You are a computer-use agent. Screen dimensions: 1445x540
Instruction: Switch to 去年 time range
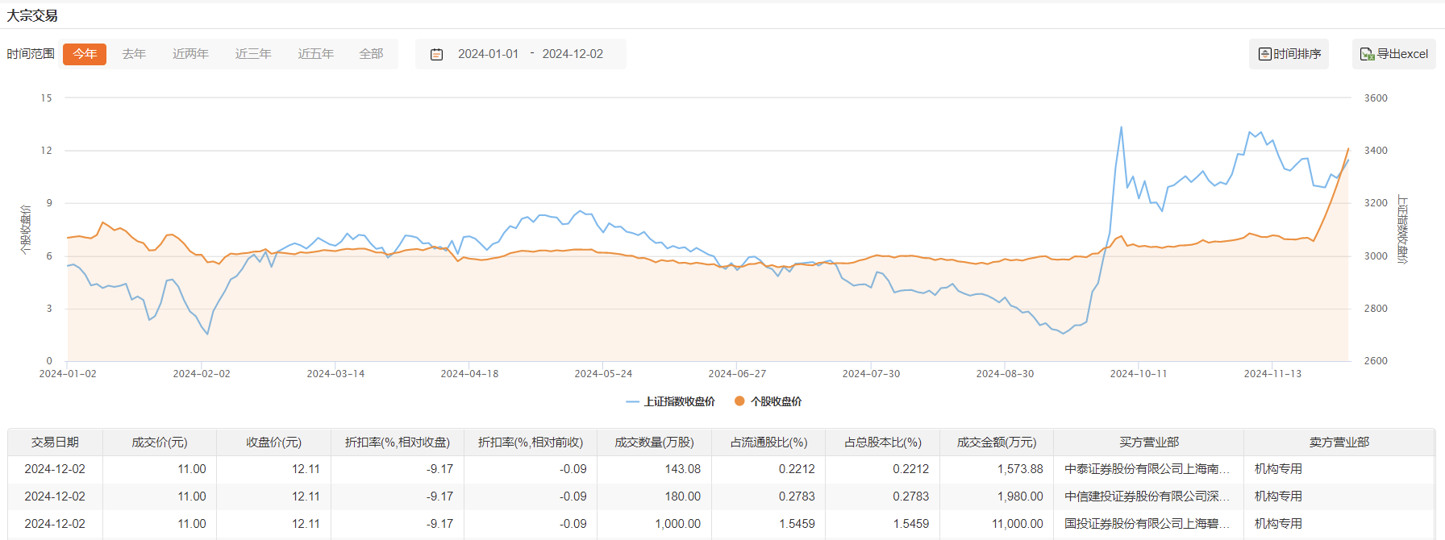134,54
